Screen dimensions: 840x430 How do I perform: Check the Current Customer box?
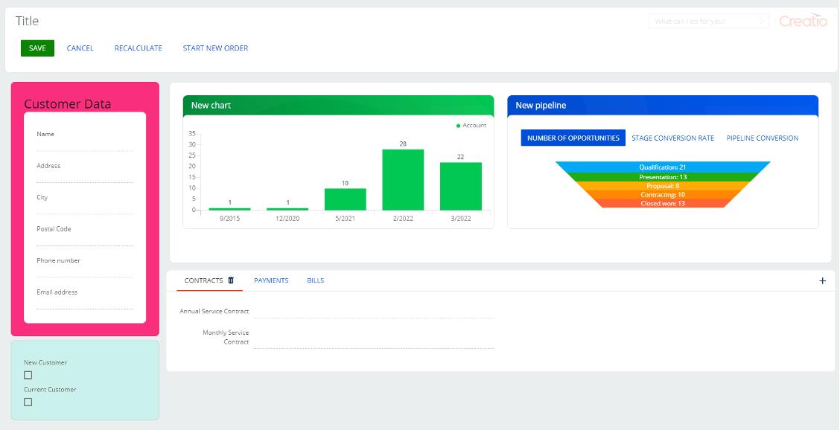28,402
